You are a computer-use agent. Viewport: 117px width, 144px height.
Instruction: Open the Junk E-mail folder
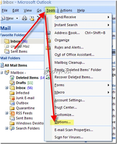(x=25, y=98)
